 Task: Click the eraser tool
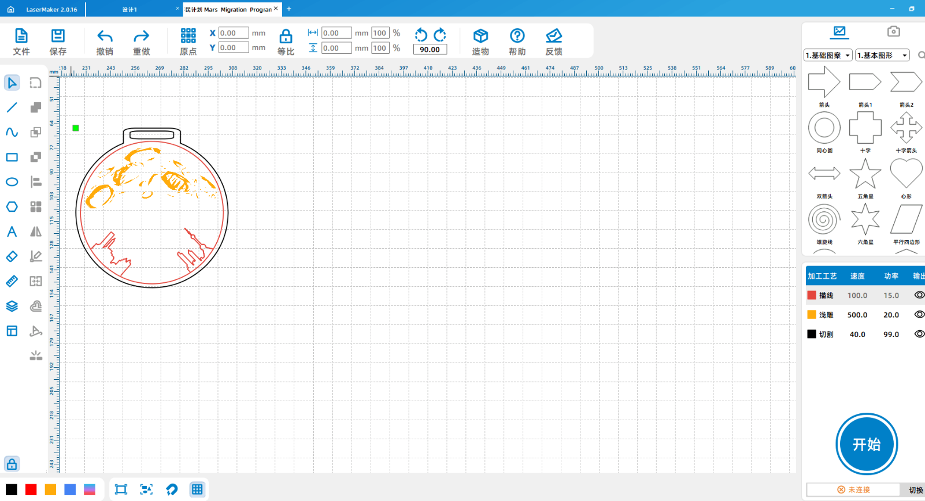pyautogui.click(x=12, y=256)
